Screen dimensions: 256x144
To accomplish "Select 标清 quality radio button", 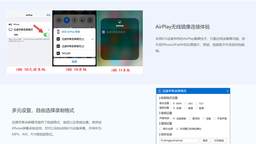I will pyautogui.click(x=174, y=108).
